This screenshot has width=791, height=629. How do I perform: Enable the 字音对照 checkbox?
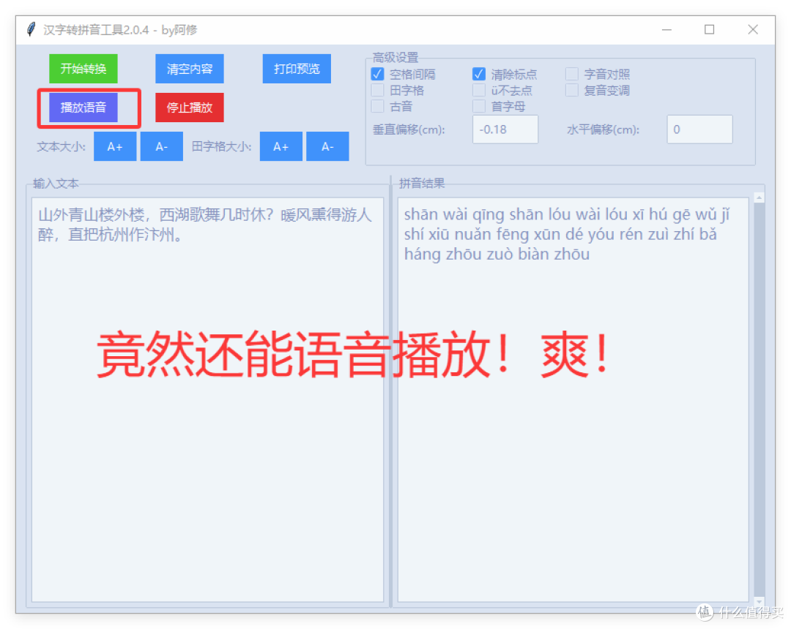point(571,75)
